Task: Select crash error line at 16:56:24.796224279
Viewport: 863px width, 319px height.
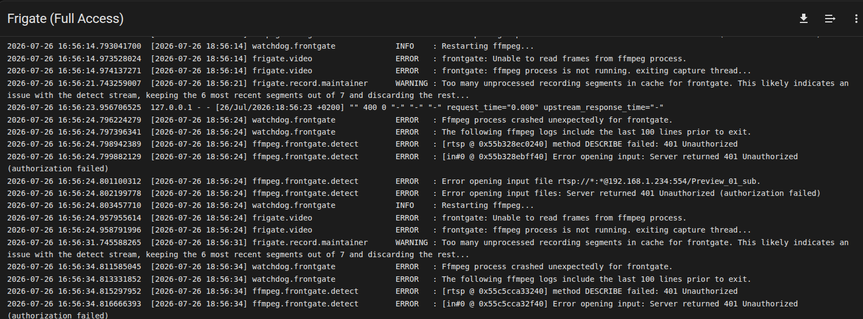Action: (340, 120)
